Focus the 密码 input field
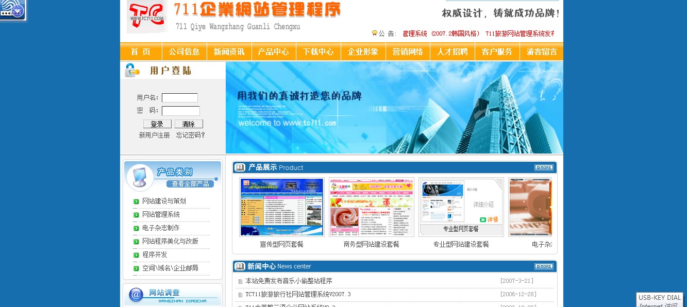Image resolution: width=687 pixels, height=307 pixels. [x=181, y=111]
